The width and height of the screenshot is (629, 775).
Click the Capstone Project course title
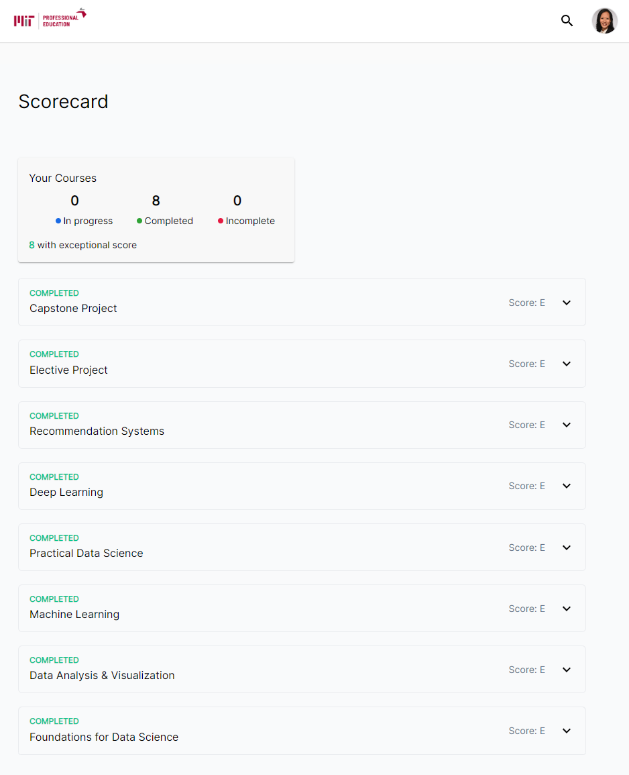point(73,309)
